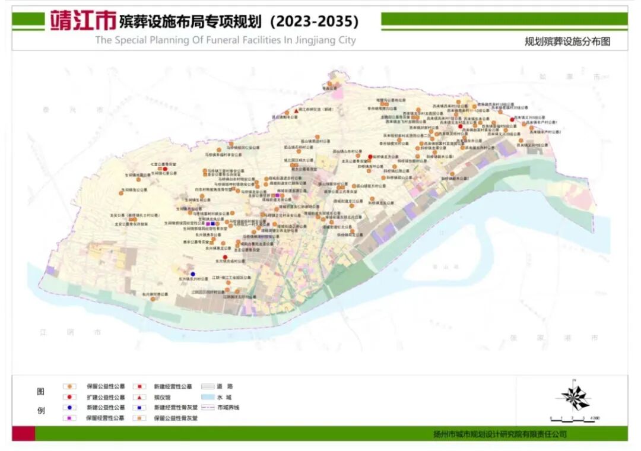Click the map scale bar under the compass
Viewport: 641px width, 451px height.
(575, 419)
